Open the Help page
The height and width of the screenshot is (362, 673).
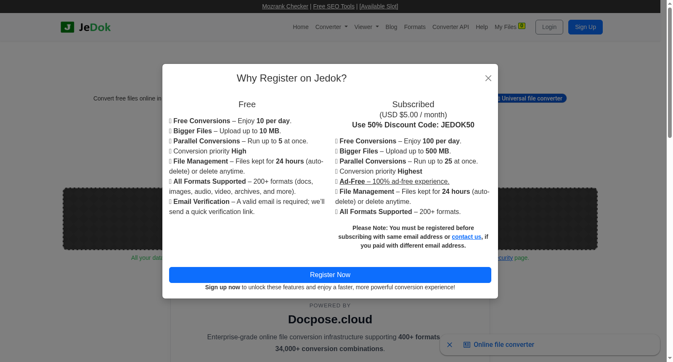482,27
